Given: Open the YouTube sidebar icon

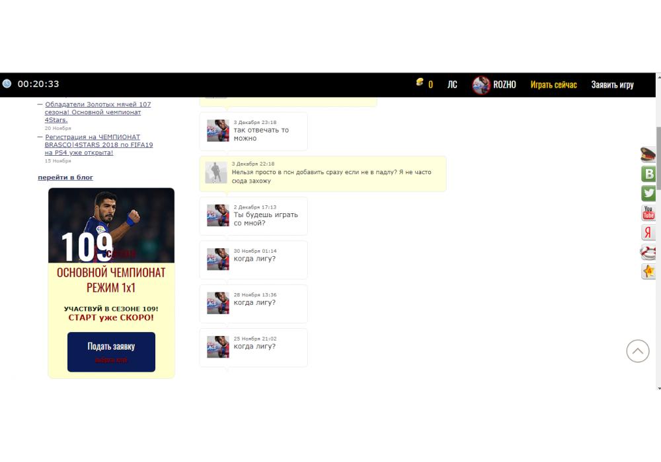Looking at the screenshot, I should point(648,213).
